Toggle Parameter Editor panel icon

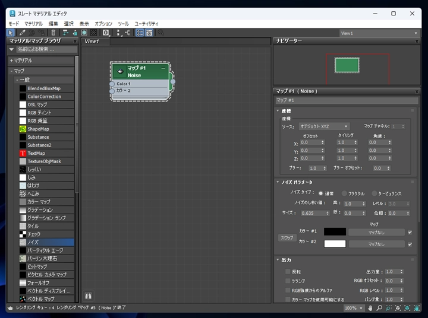(149, 33)
